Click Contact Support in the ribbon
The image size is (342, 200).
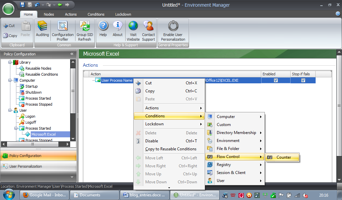[x=148, y=31]
